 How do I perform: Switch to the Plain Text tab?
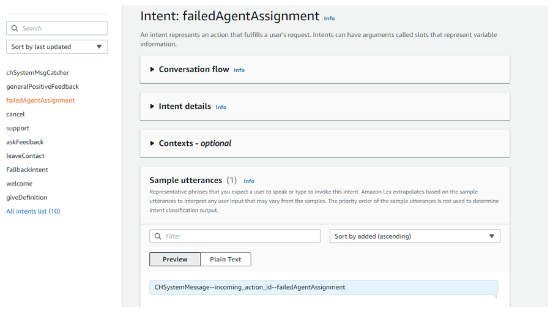point(225,260)
